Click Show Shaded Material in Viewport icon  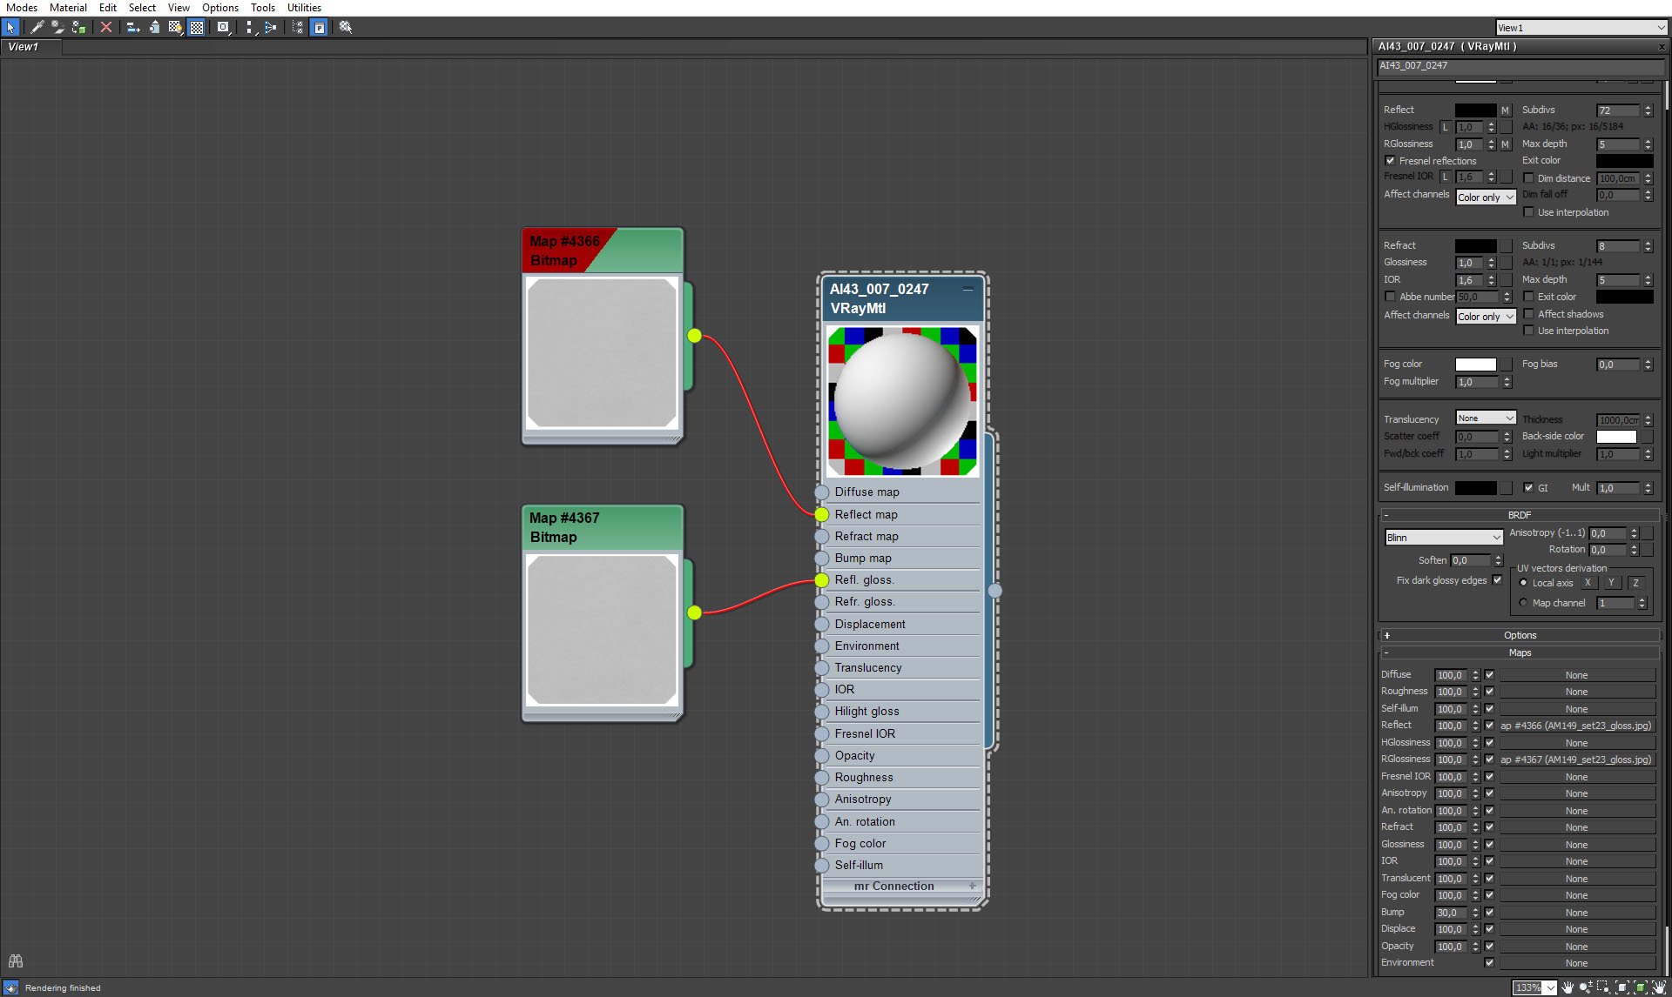coord(175,28)
